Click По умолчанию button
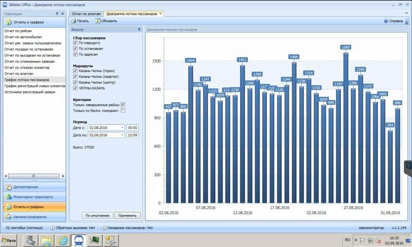The height and width of the screenshot is (247, 412). (x=97, y=216)
